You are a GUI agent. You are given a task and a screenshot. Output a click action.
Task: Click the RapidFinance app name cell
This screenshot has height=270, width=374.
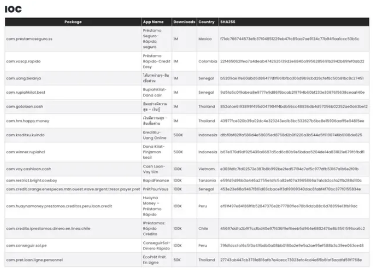click(153, 180)
